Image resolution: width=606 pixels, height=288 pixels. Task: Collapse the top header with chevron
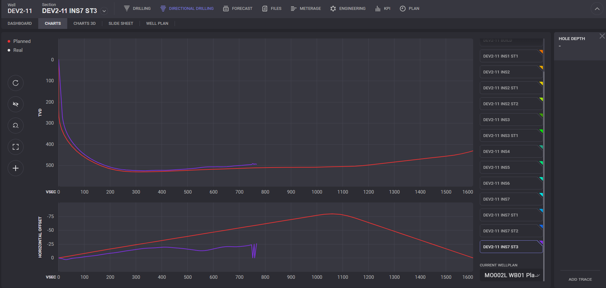[597, 9]
